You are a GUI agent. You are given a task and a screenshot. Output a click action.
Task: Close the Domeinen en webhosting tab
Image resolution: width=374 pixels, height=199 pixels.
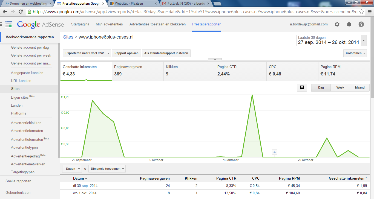(51, 4)
